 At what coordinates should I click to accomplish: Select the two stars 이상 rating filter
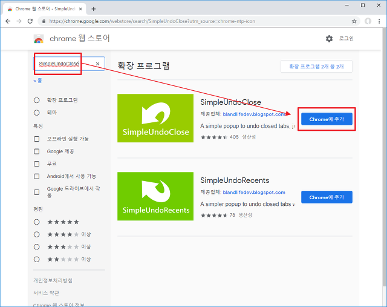tap(36, 259)
